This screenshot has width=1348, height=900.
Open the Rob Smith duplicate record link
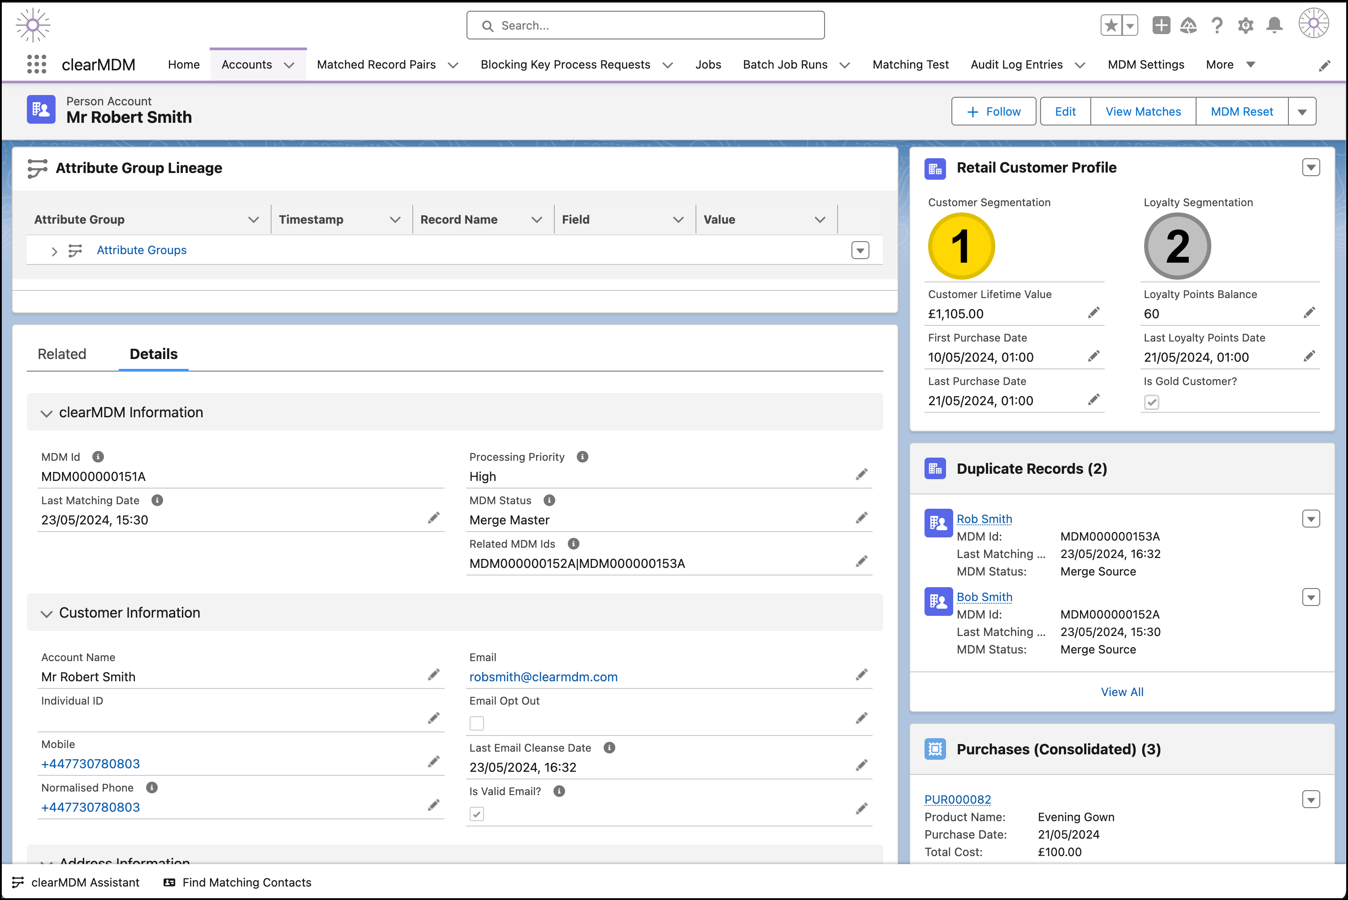tap(984, 519)
